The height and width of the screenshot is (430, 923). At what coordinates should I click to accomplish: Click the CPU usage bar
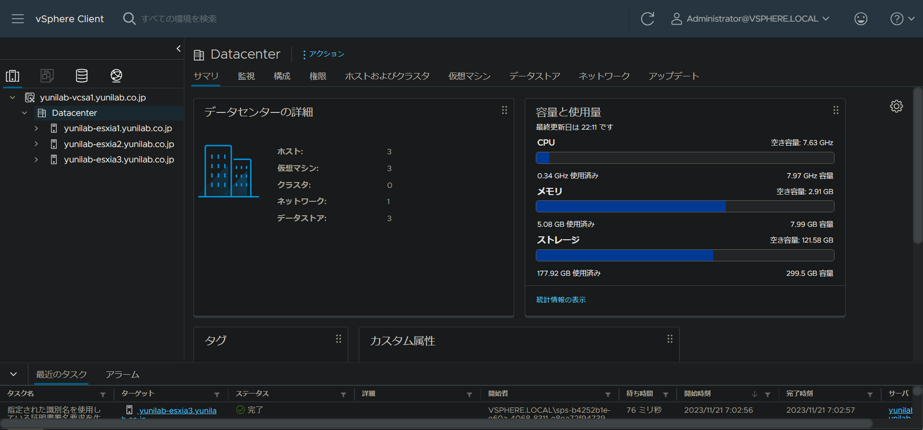point(685,158)
